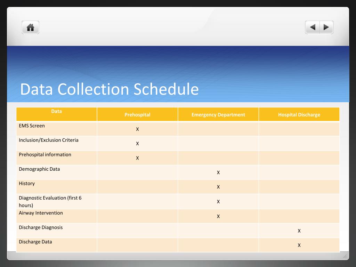Select the Emergency Department column header

218,115
